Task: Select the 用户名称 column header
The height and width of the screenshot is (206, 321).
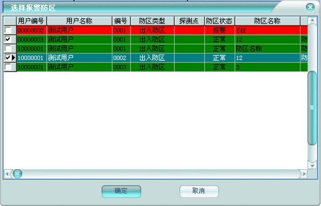Action: coord(79,21)
